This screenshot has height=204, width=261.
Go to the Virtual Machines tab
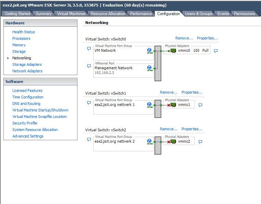click(71, 14)
